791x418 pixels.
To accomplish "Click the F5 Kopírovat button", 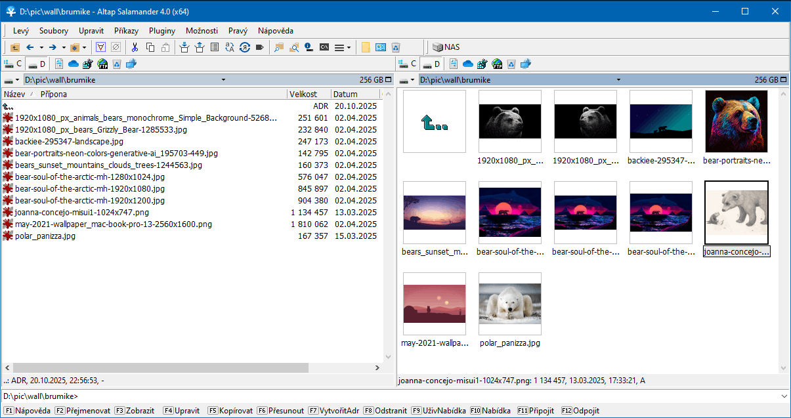I will coord(231,411).
